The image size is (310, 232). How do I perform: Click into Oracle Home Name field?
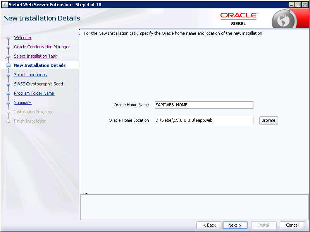(204, 105)
